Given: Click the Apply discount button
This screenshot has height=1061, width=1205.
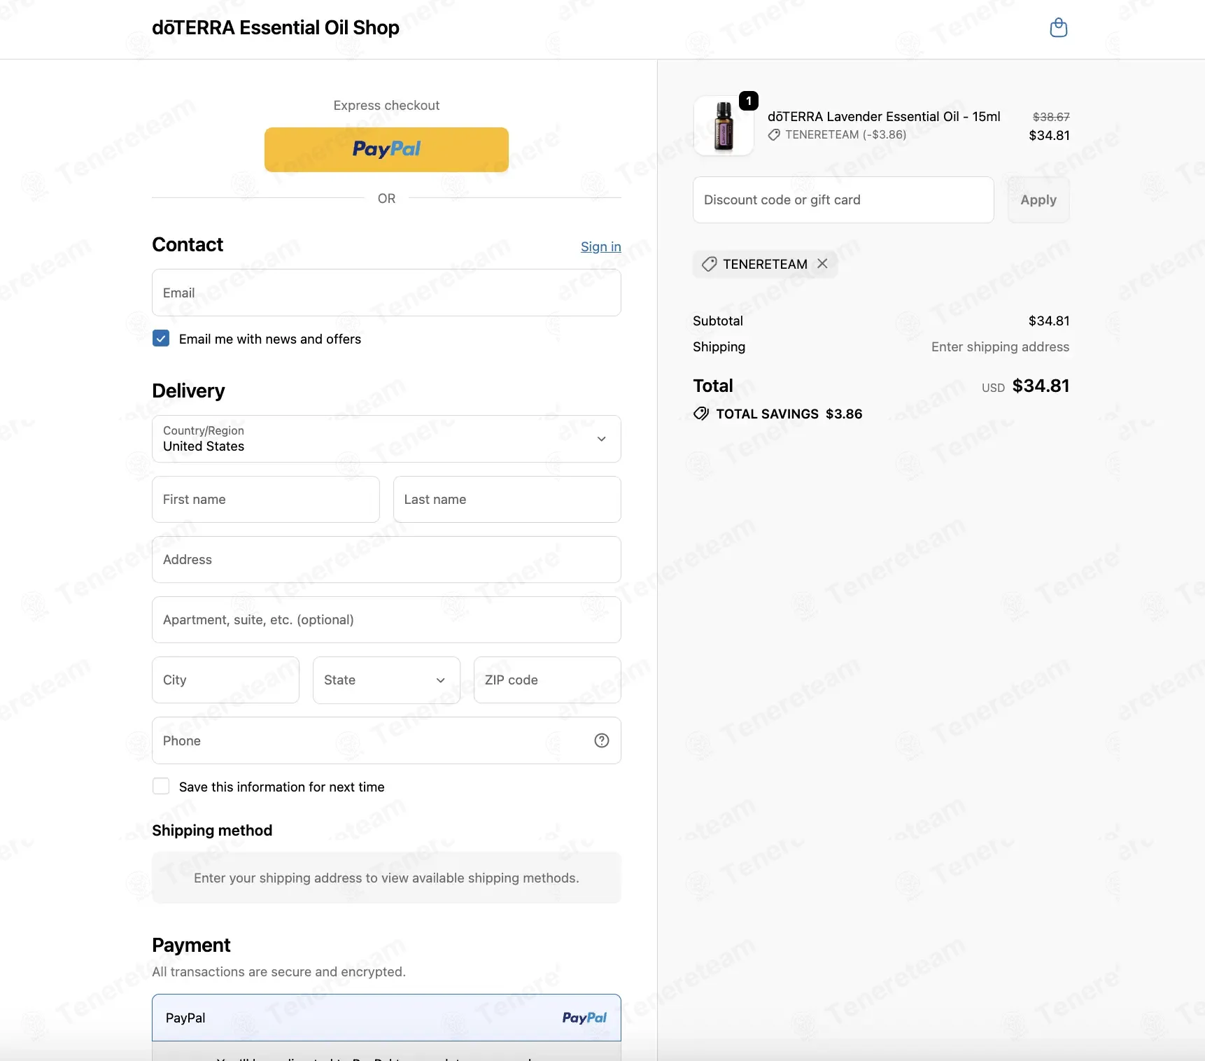Looking at the screenshot, I should (x=1038, y=200).
